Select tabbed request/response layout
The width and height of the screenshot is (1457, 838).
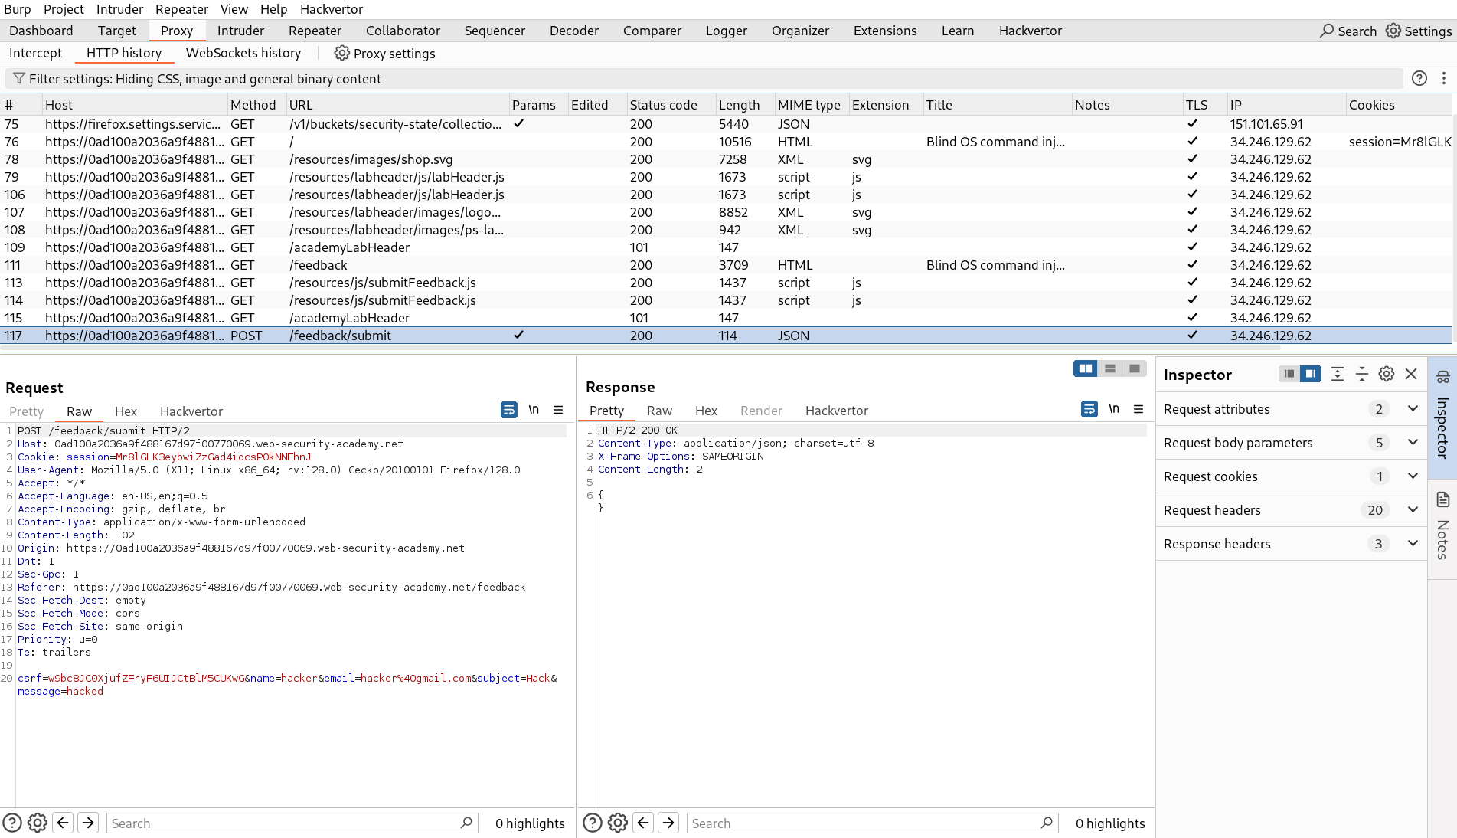coord(1135,368)
